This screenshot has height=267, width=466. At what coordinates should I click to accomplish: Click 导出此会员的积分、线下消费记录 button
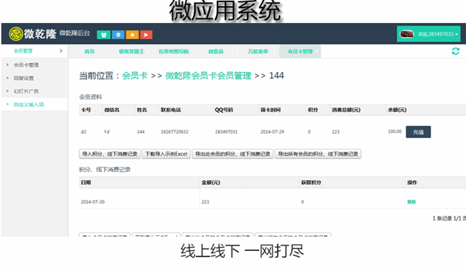233,154
